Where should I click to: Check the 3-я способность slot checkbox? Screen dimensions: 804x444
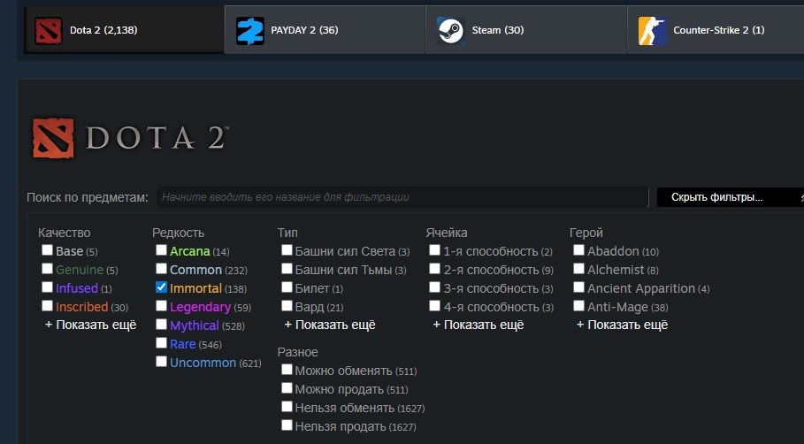point(434,287)
